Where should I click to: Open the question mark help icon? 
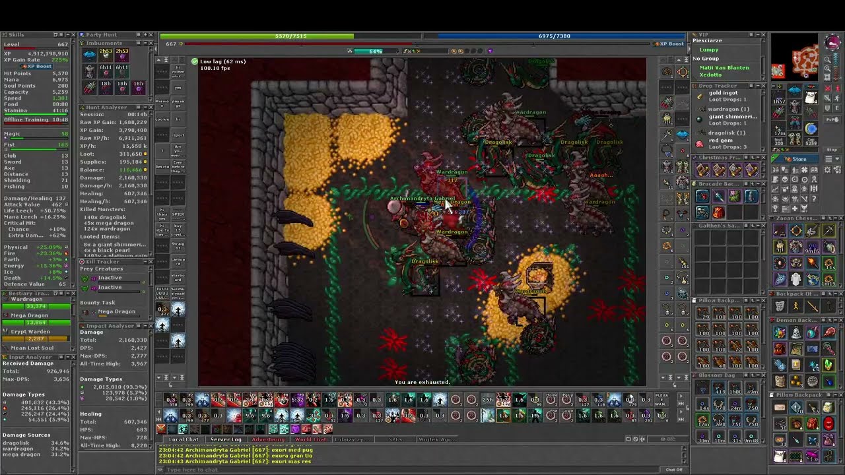pyautogui.click(x=814, y=199)
